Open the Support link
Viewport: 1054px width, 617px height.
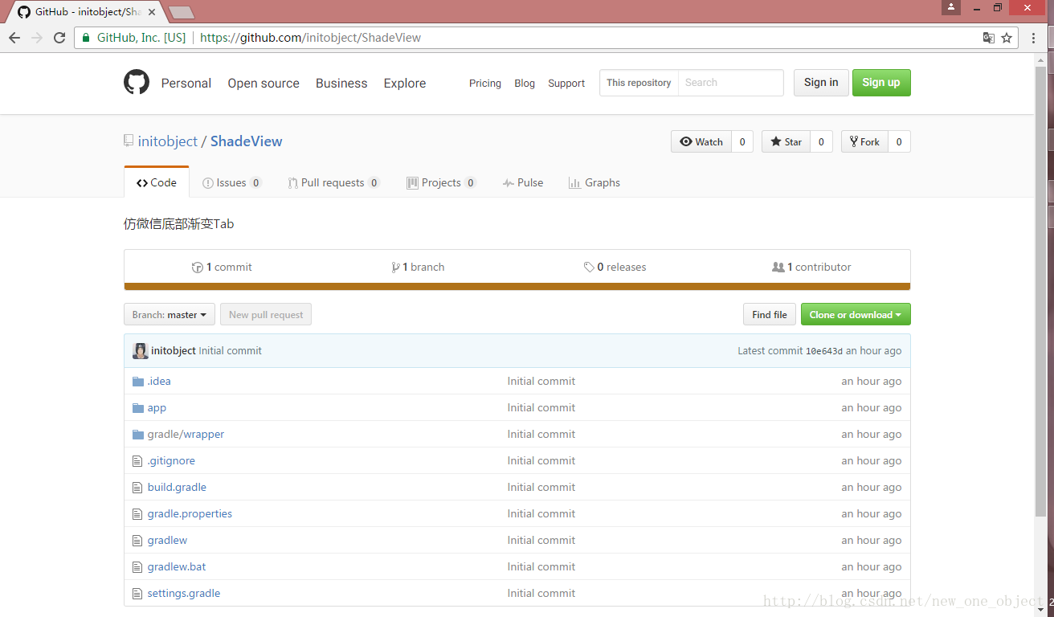pos(566,83)
